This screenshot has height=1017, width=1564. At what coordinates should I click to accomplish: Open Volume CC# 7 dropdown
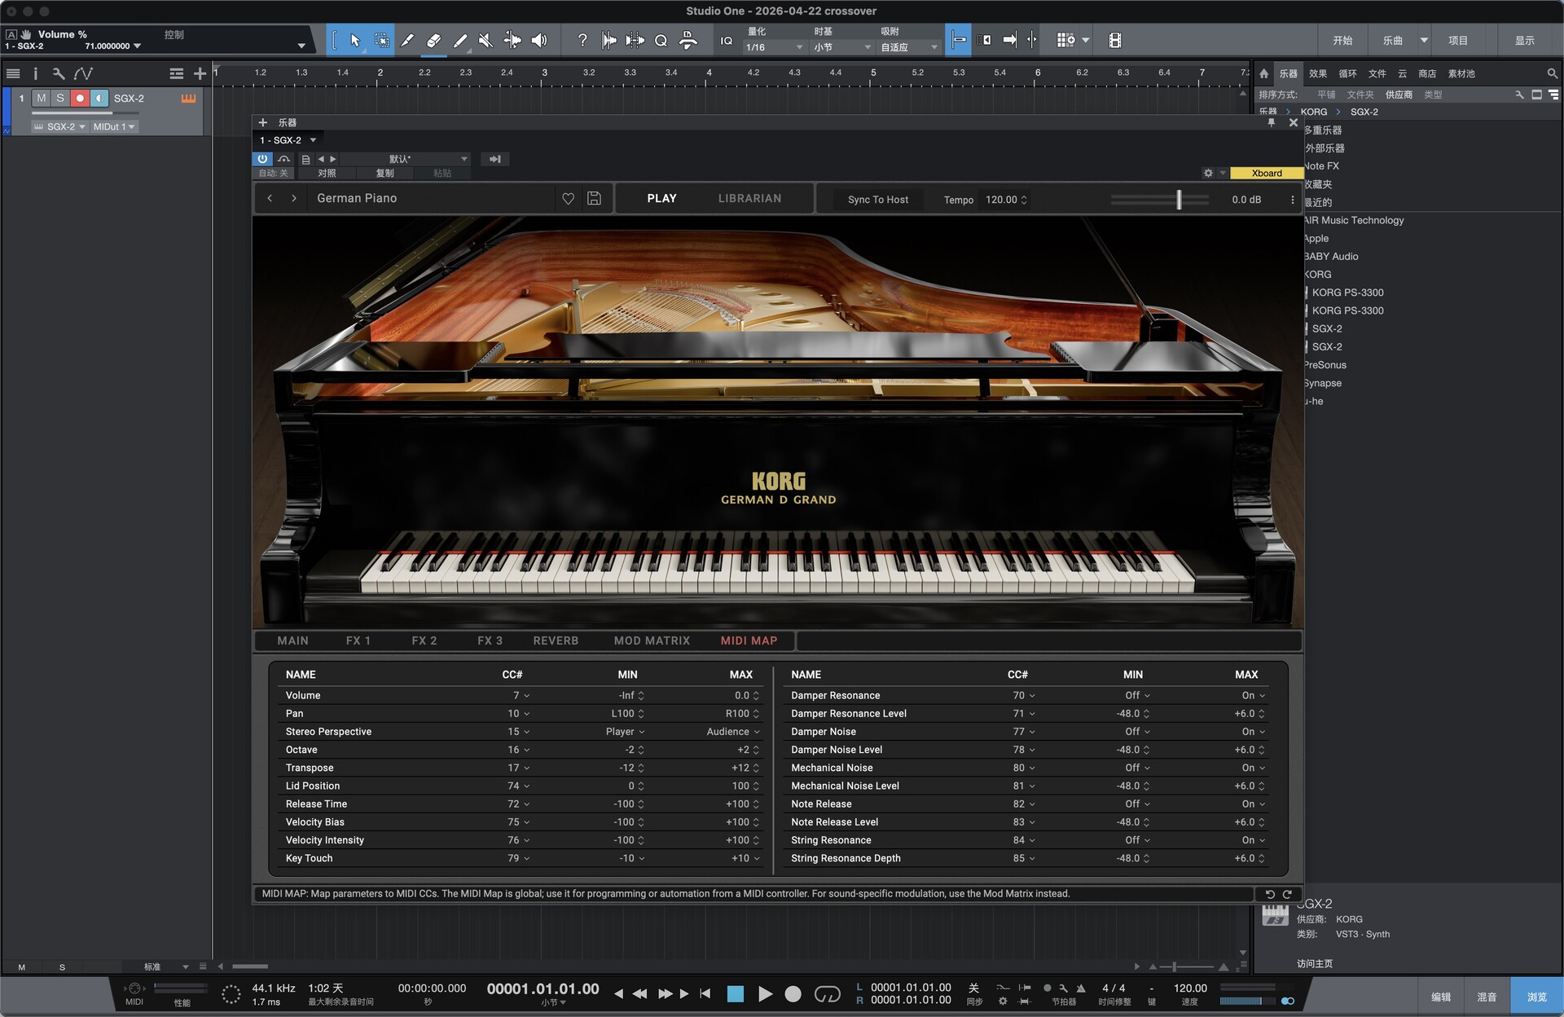coord(521,695)
